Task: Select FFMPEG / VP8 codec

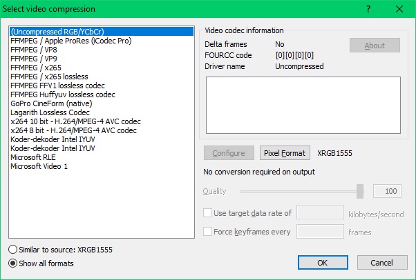Action: (x=102, y=50)
